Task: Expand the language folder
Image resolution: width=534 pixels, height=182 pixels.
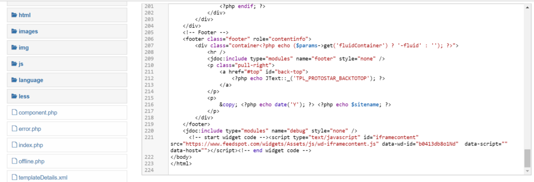Action: click(67, 80)
